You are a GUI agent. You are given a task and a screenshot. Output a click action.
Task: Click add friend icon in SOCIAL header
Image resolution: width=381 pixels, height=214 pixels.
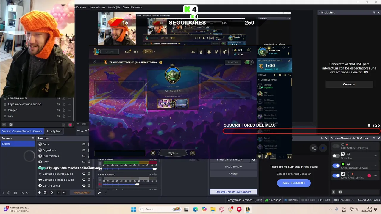point(275,75)
